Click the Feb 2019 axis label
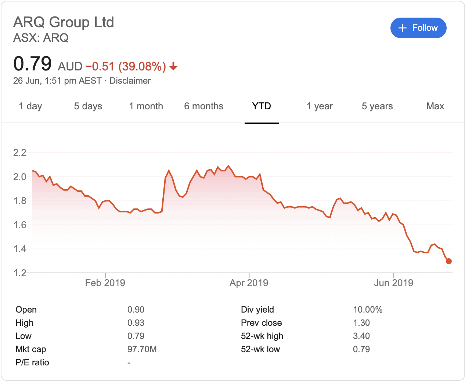Image resolution: width=465 pixels, height=383 pixels. (x=105, y=283)
